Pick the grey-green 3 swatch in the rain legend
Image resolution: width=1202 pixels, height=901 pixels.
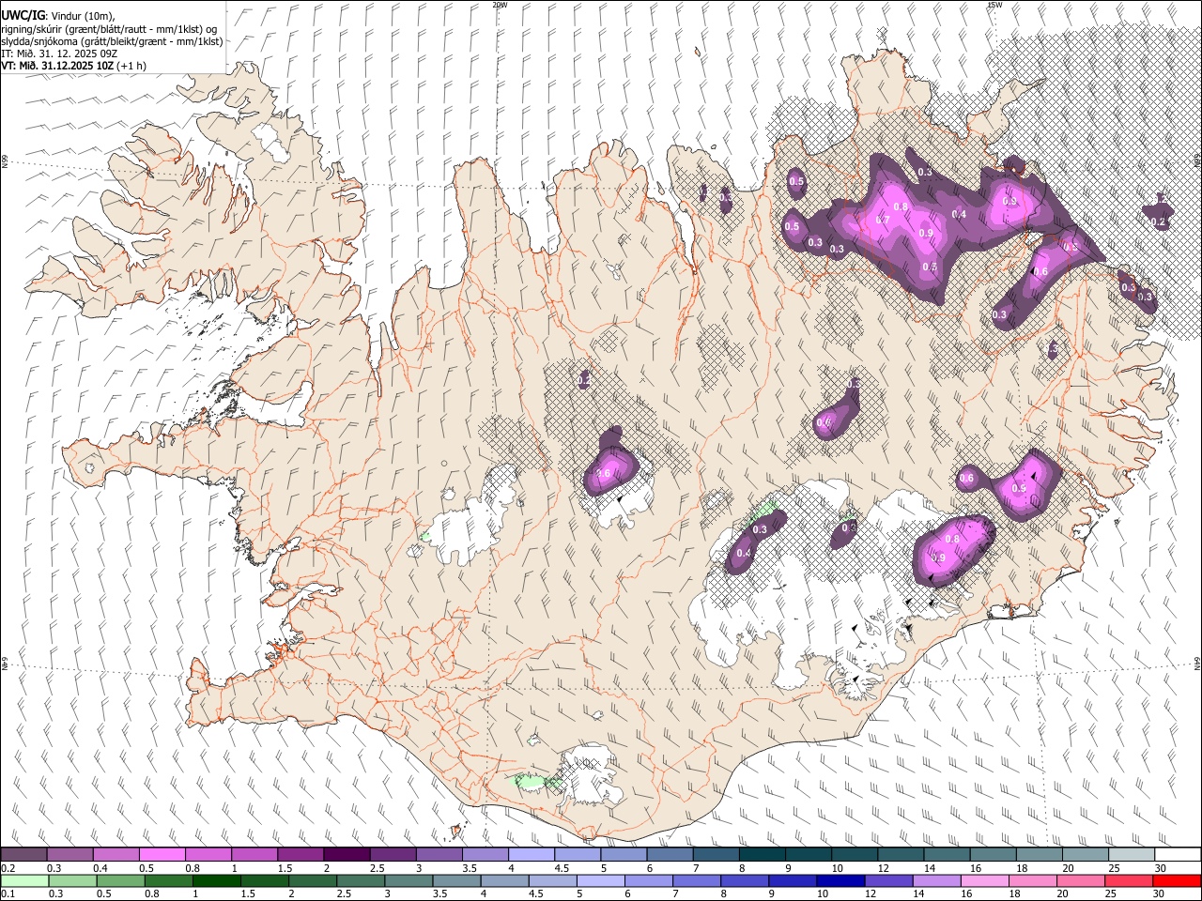[x=408, y=881]
